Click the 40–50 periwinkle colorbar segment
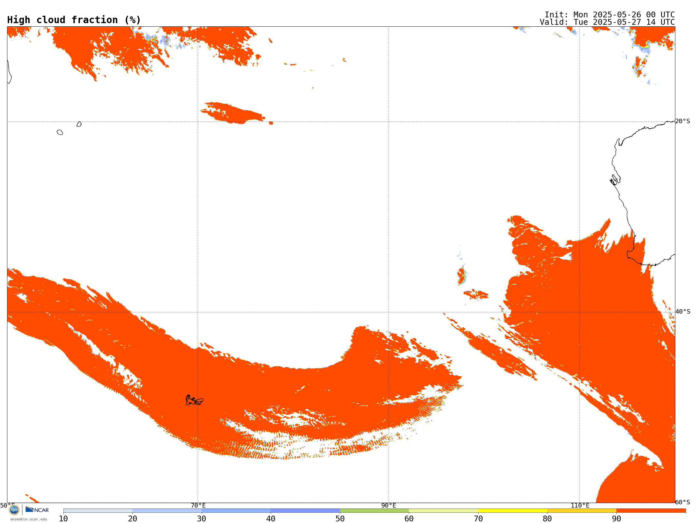Image resolution: width=696 pixels, height=523 pixels. (x=305, y=511)
